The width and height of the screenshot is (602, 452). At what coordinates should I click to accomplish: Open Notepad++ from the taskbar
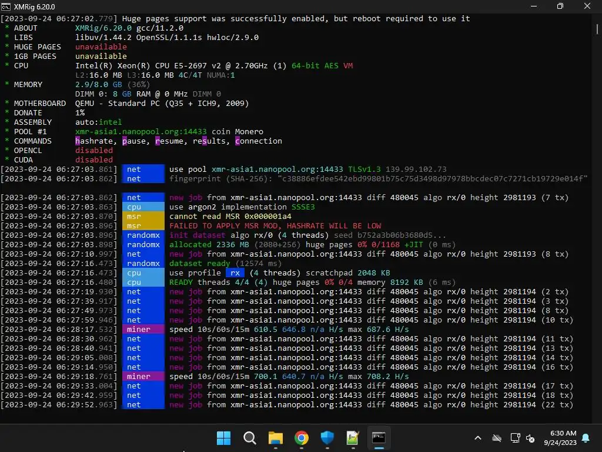(x=353, y=438)
